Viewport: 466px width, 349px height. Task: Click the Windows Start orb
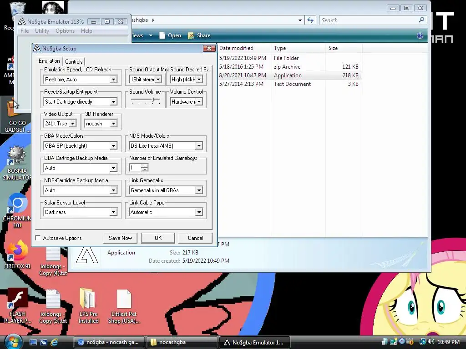13,342
